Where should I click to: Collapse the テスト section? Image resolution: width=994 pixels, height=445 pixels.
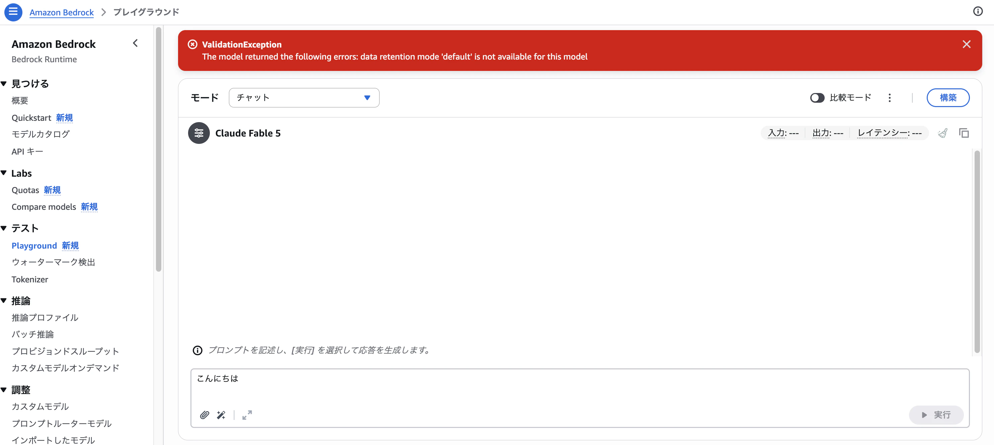click(x=4, y=228)
